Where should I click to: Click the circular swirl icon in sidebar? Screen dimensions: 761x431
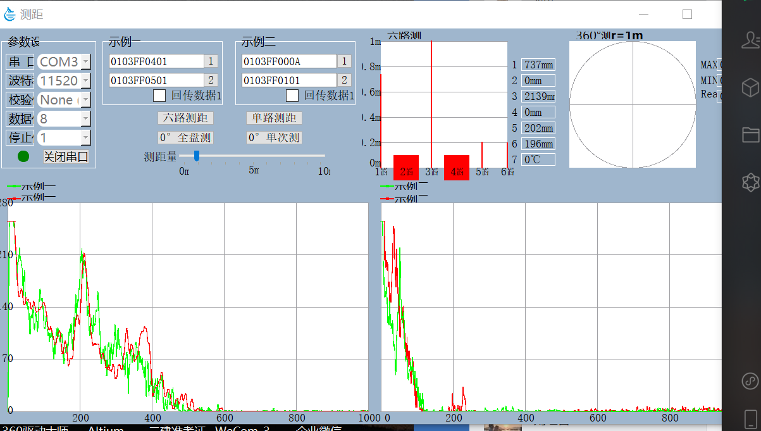click(750, 381)
